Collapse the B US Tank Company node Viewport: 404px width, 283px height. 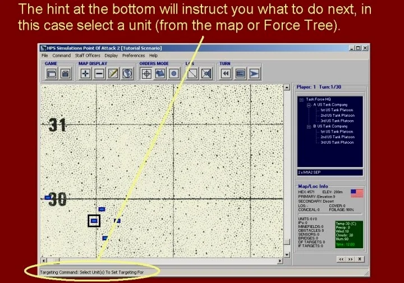(309, 126)
